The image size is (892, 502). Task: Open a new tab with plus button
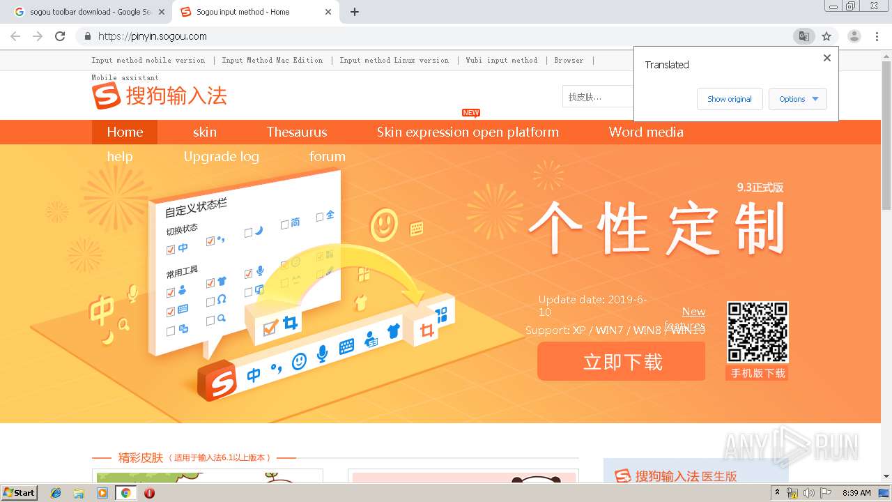(355, 12)
